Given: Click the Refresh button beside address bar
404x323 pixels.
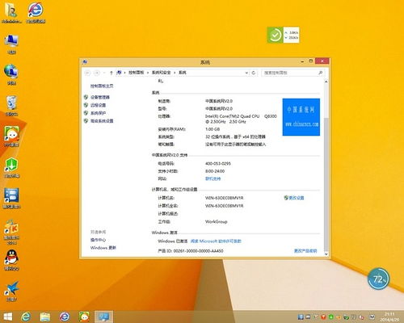Looking at the screenshot, I should (254, 73).
